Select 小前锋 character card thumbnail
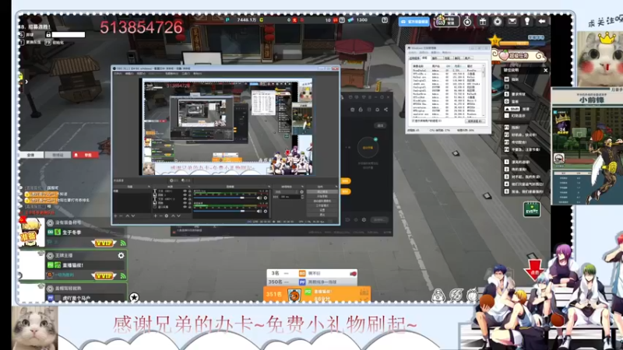623x350 pixels. [x=587, y=145]
